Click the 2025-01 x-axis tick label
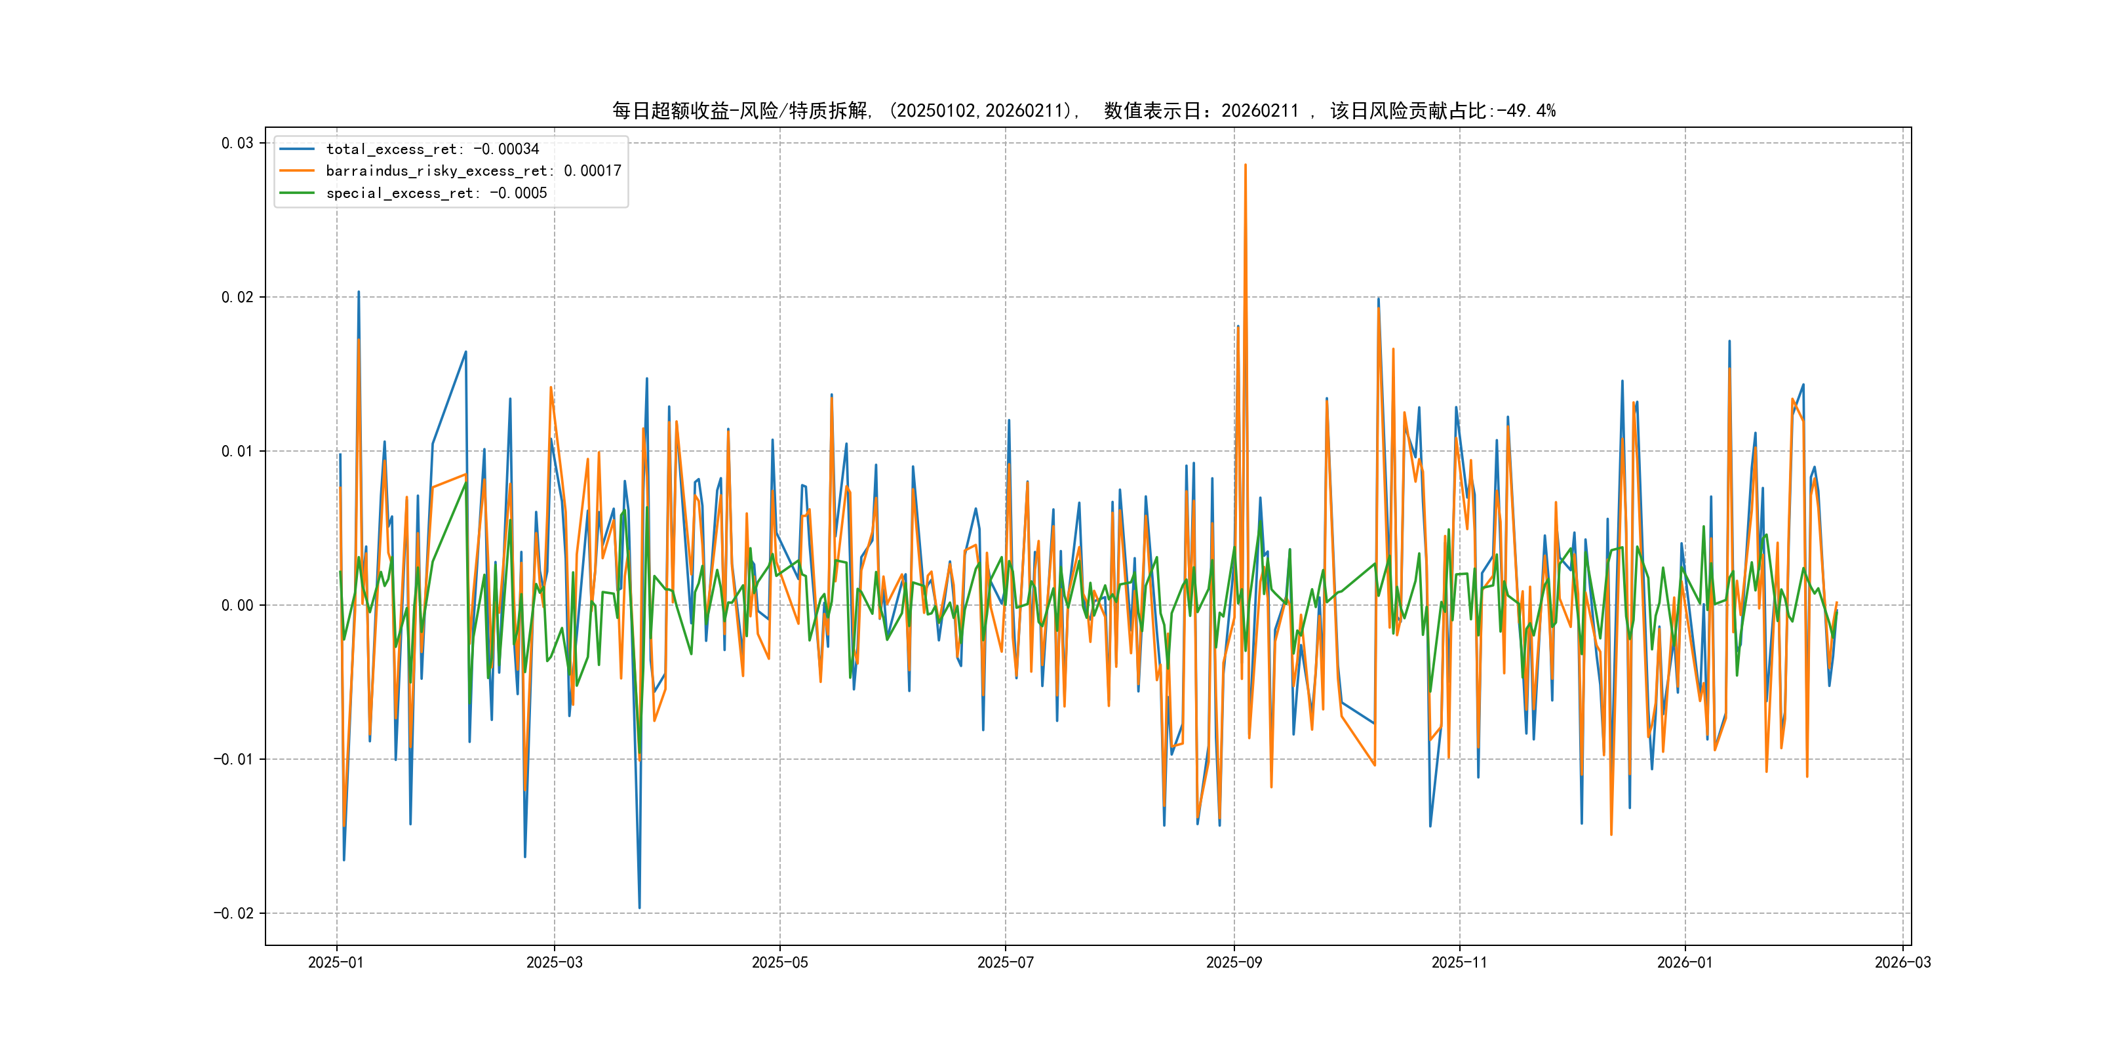This screenshot has width=2124, height=1062. point(336,962)
